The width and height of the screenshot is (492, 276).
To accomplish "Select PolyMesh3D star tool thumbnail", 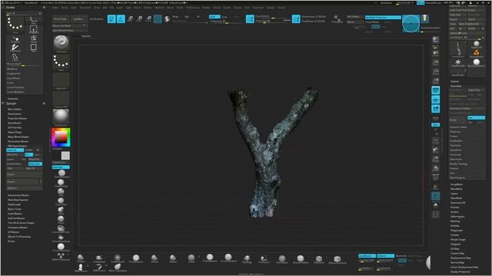I will pyautogui.click(x=458, y=63).
